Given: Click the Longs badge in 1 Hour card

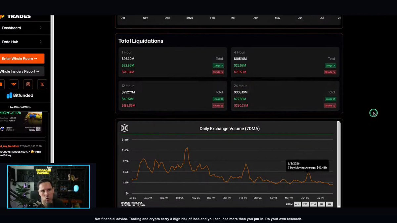Looking at the screenshot, I should pyautogui.click(x=218, y=66).
